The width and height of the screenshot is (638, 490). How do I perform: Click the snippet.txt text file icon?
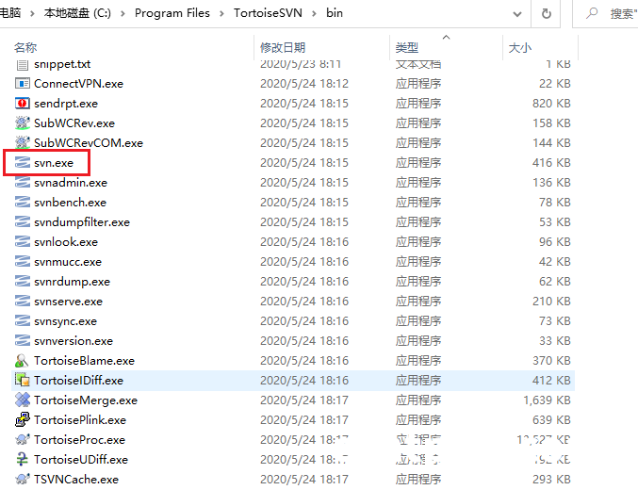(x=23, y=64)
